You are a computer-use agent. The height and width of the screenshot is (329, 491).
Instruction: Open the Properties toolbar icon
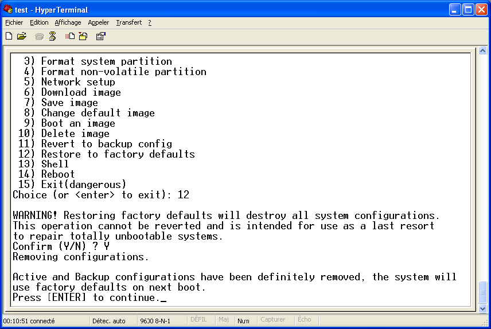(100, 36)
